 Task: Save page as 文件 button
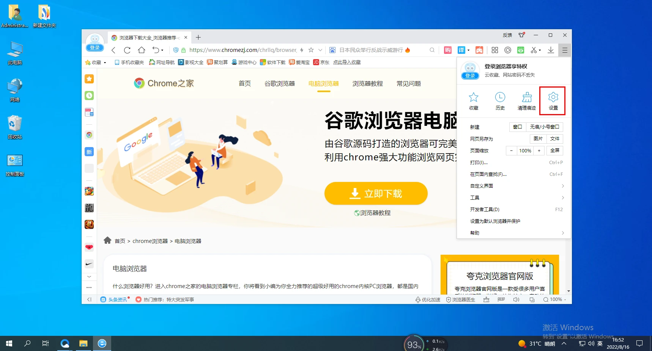[x=555, y=139]
